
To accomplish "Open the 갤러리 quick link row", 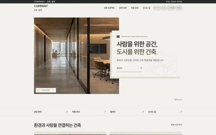I will point(127,112).
